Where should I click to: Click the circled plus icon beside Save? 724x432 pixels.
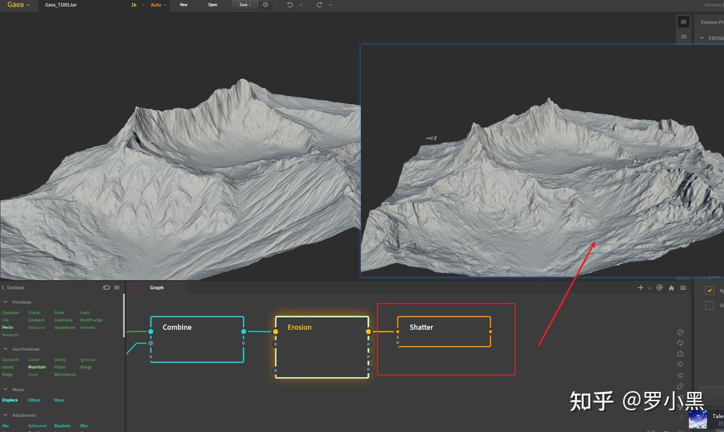click(x=265, y=5)
